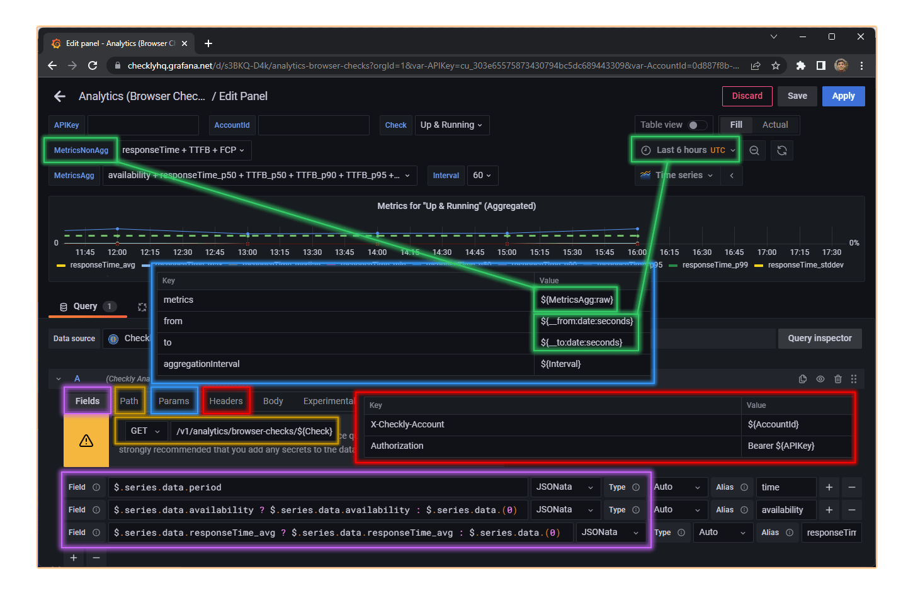Screen dimensions: 913x598
Task: Select the Actual display option
Action: click(775, 125)
